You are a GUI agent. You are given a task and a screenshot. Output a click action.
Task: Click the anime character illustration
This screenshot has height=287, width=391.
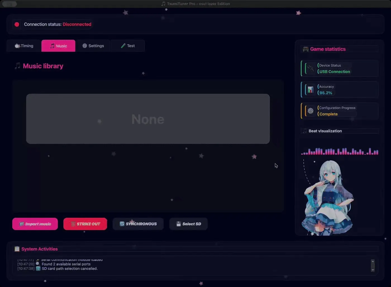328,198
